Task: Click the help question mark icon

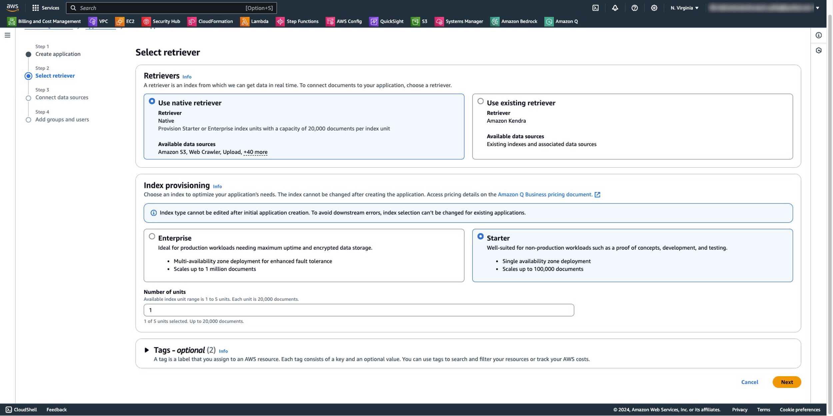Action: (x=634, y=8)
